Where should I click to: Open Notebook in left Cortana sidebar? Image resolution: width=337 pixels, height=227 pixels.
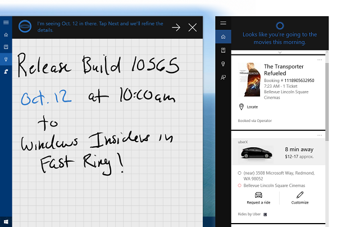click(6, 47)
